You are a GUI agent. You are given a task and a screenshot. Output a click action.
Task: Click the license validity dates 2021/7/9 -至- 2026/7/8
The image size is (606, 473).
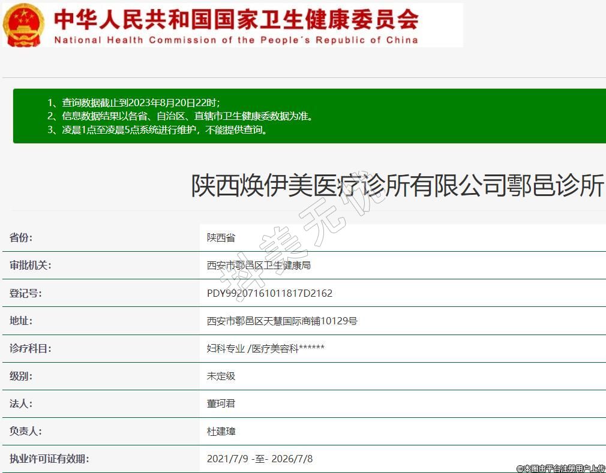point(259,459)
